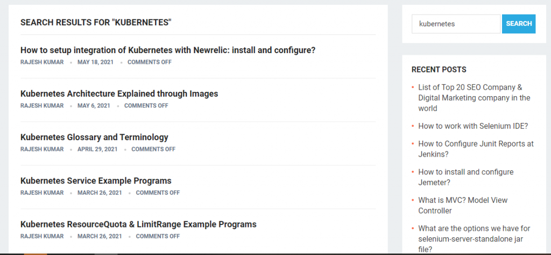The image size is (551, 255).
Task: Open recent post How to work with Selenium IDE
Action: click(473, 126)
